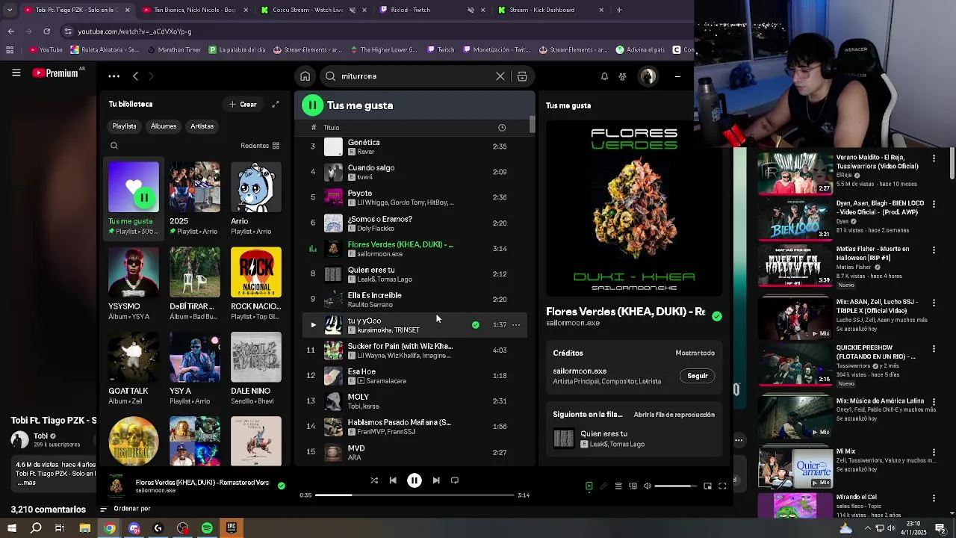956x538 pixels.
Task: Toggle shuffle in Spotify player
Action: (x=374, y=480)
